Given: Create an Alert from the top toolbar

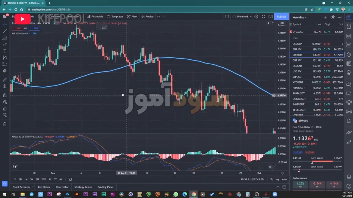Looking at the screenshot, I should pos(132,16).
